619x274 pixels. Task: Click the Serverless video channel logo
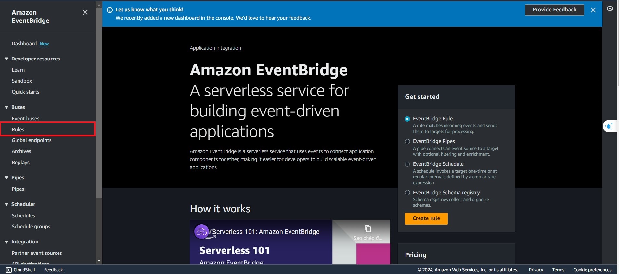(x=201, y=232)
